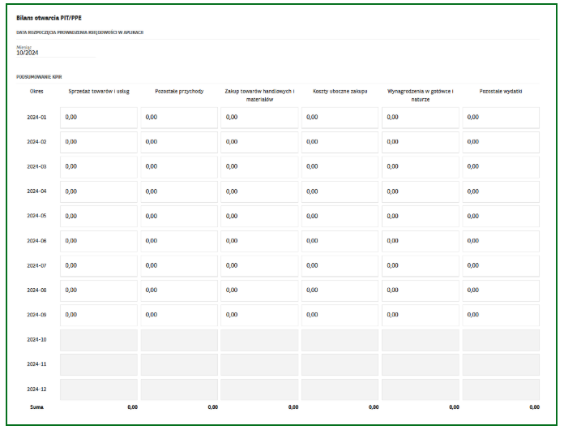Edit Wynagrodzenia w gotówce for 2024-07
Image resolution: width=564 pixels, height=430 pixels.
tap(421, 266)
